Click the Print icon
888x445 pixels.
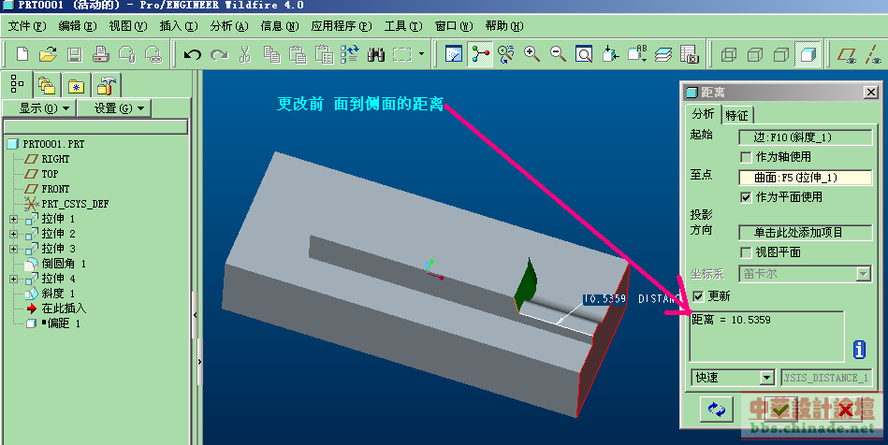tap(101, 54)
